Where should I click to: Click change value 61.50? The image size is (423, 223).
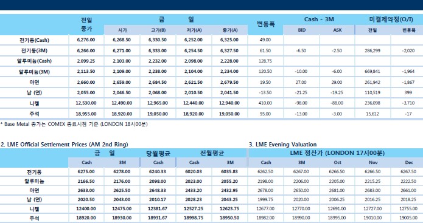265,50
